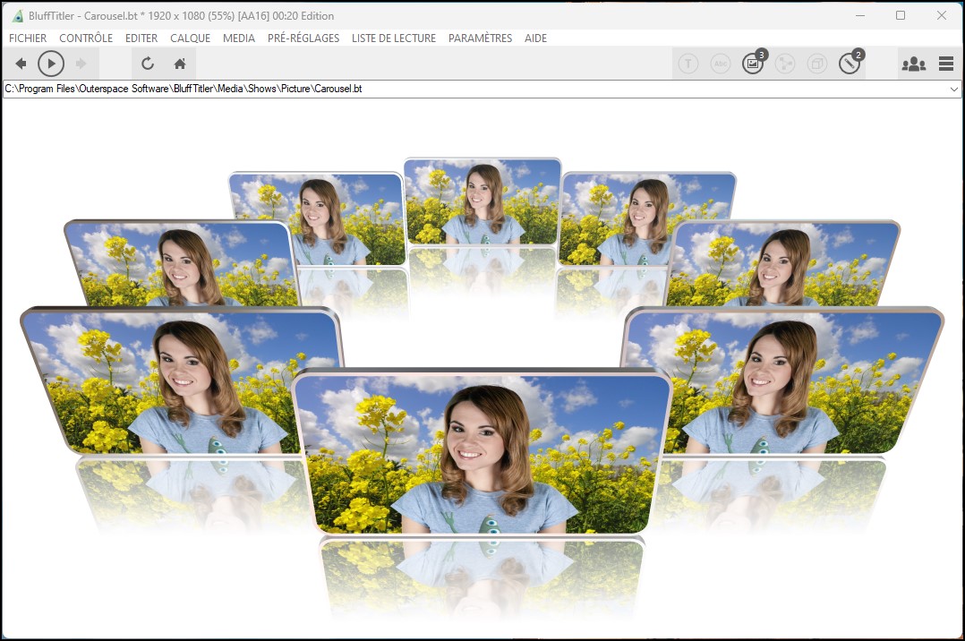Close the BluffTitler window
The width and height of the screenshot is (965, 641).
942,15
